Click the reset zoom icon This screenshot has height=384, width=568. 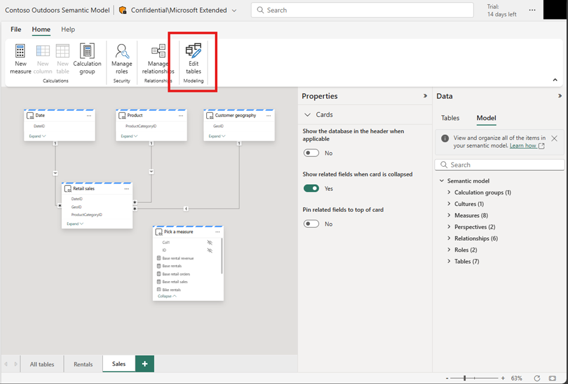[x=537, y=378]
